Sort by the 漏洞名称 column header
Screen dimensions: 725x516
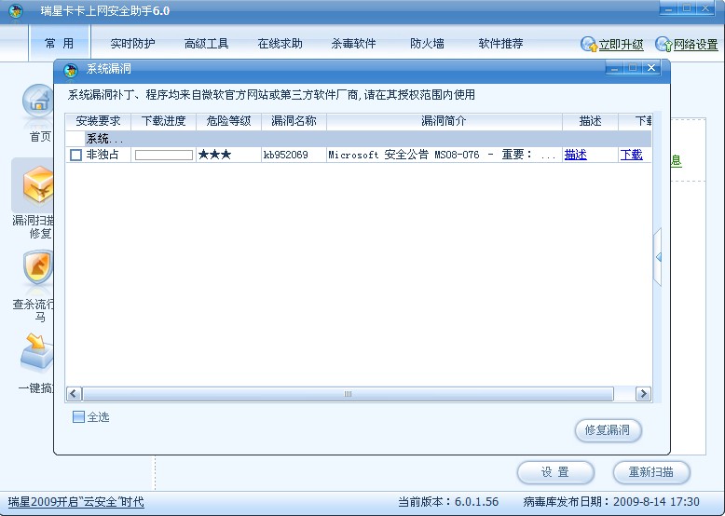pyautogui.click(x=294, y=121)
